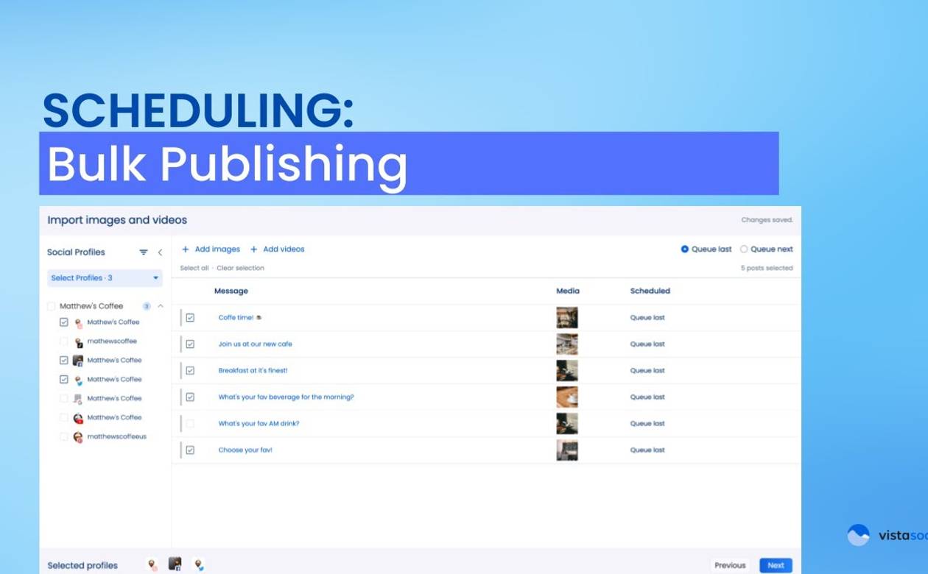The image size is (928, 574).
Task: Uncheck 'Join us at our new cafe' checkbox
Action: 190,344
